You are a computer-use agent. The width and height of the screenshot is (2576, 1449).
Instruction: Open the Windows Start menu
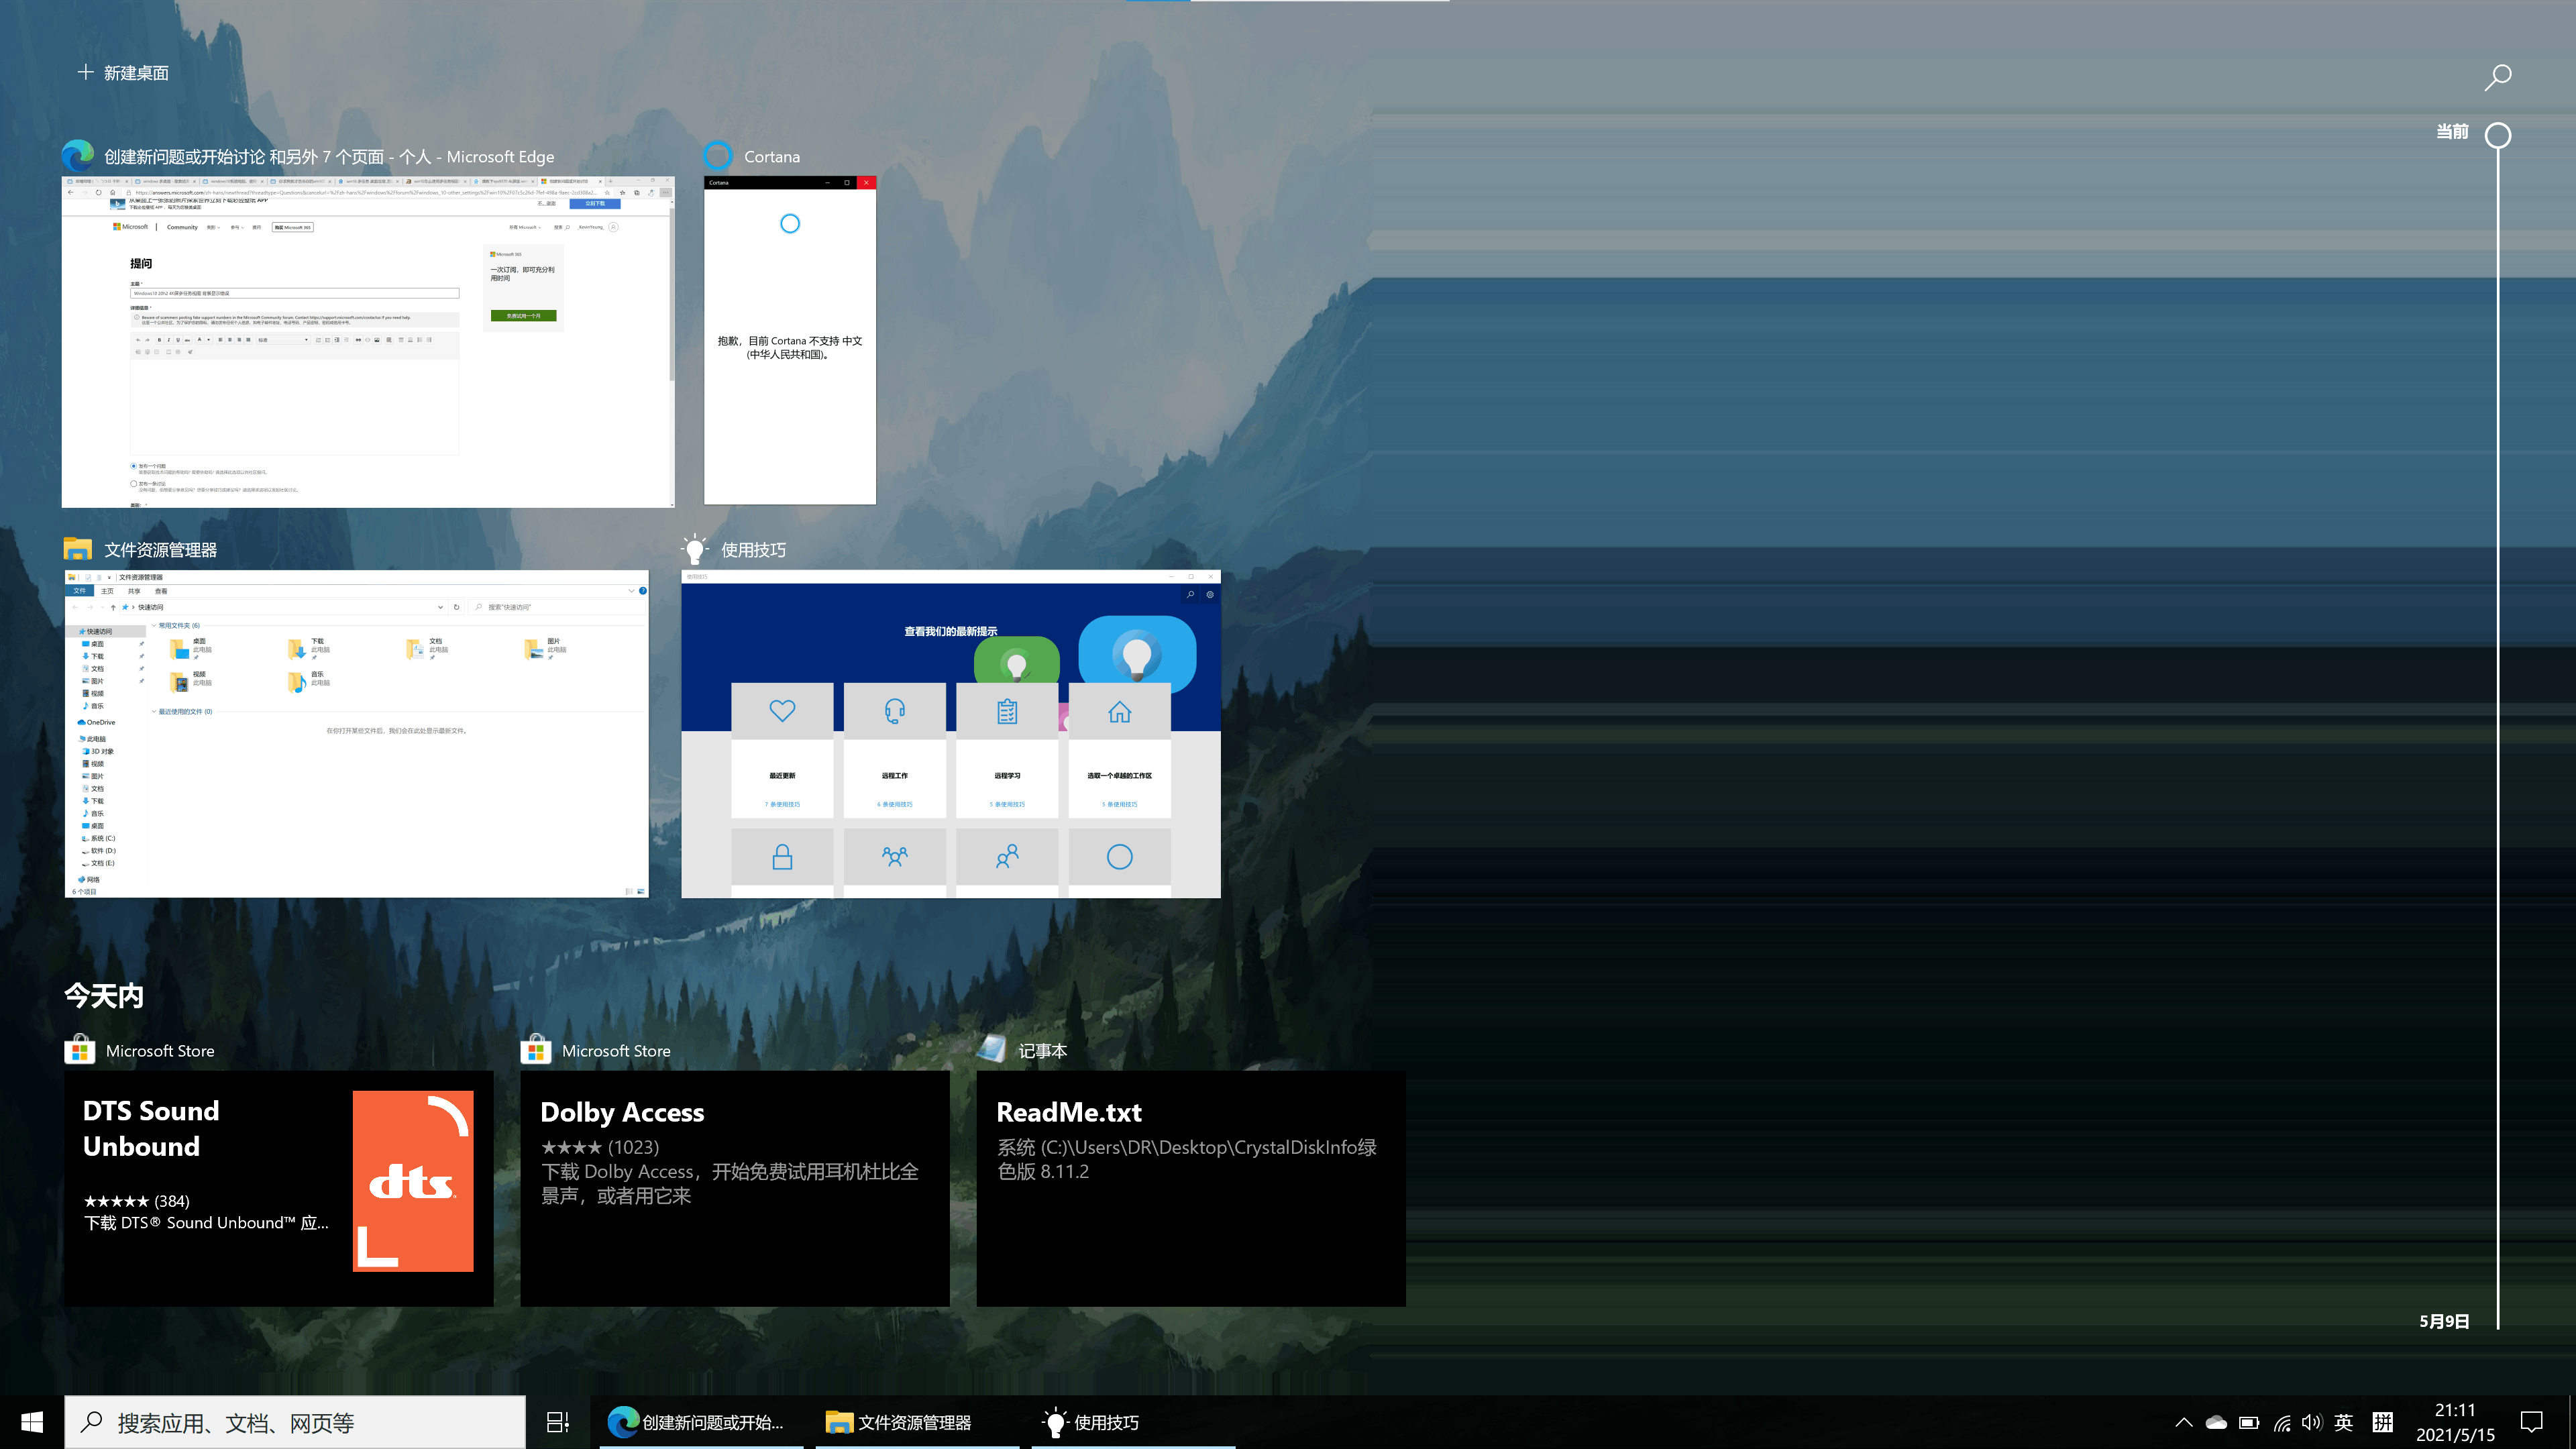pyautogui.click(x=32, y=1422)
